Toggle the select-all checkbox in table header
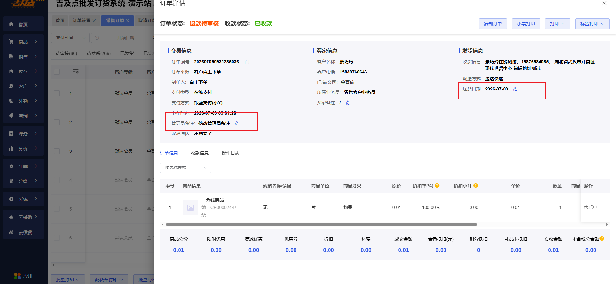 point(57,72)
